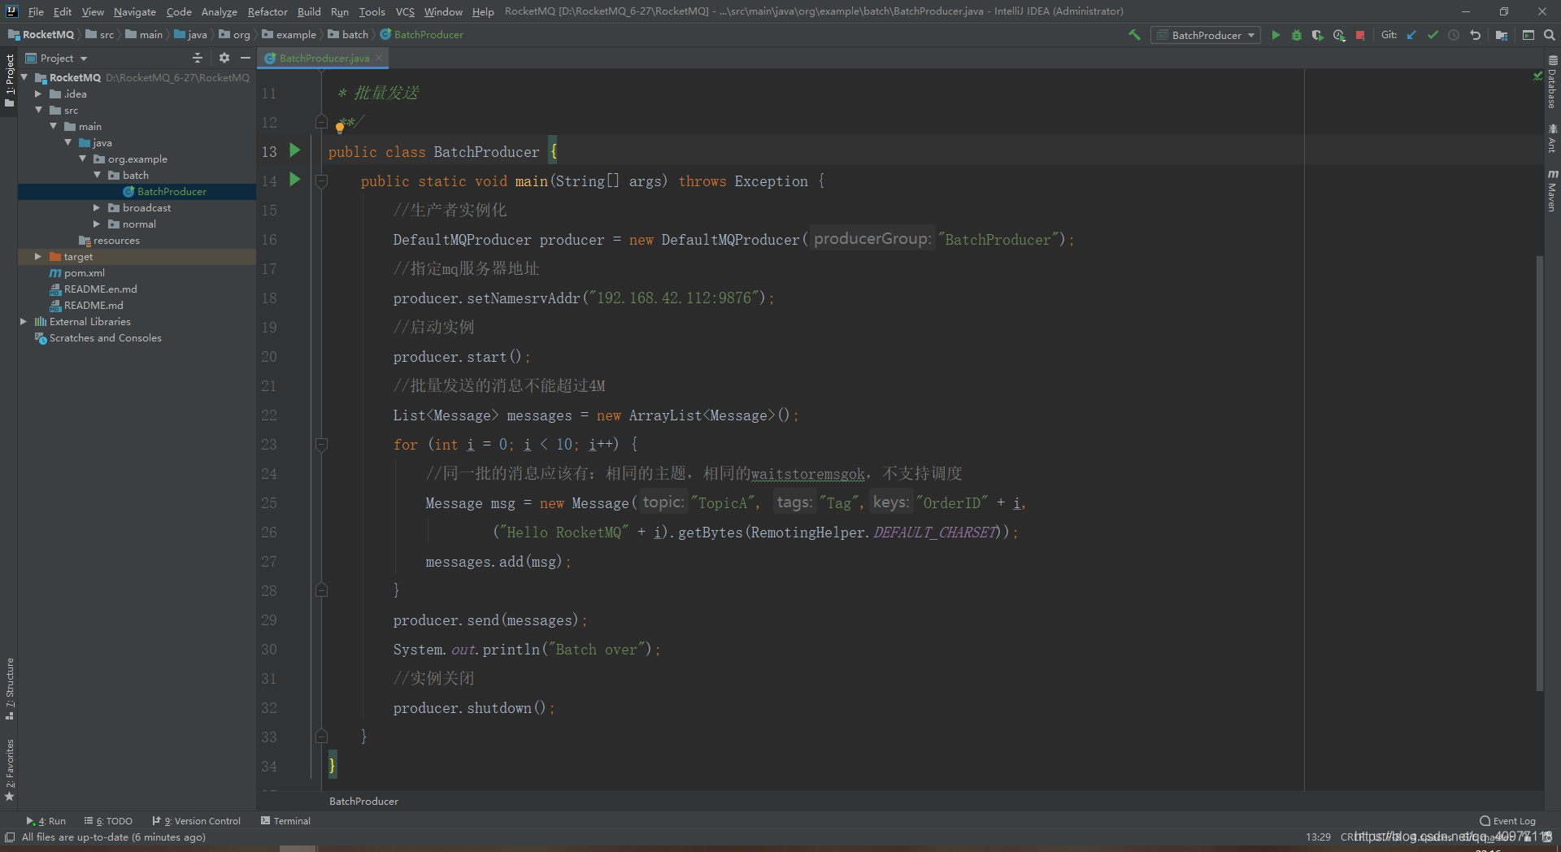This screenshot has width=1561, height=852.
Task: Expand the target folder
Action: [38, 256]
